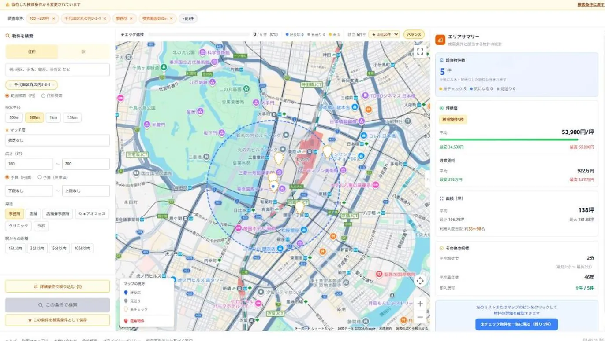Toggle the クリニック usage chip
Screen dimensions: 605x341
tap(19, 226)
